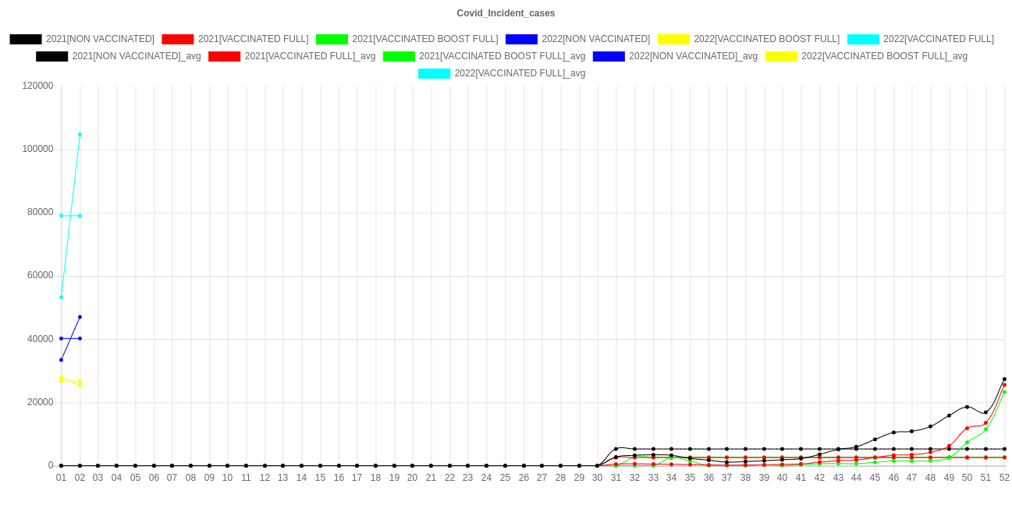Viewport: 1012px width, 505px height.
Task: Click the 120000 label on the y-axis
Action: [x=37, y=86]
